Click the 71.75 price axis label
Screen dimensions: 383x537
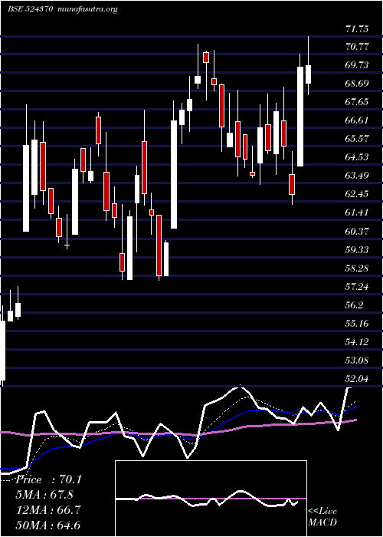357,29
